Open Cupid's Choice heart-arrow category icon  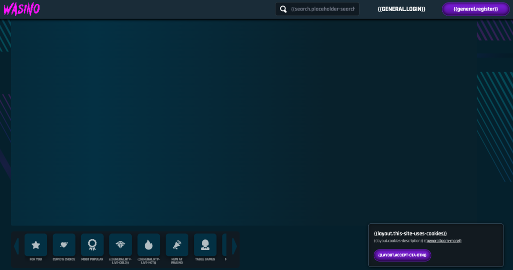click(x=64, y=244)
